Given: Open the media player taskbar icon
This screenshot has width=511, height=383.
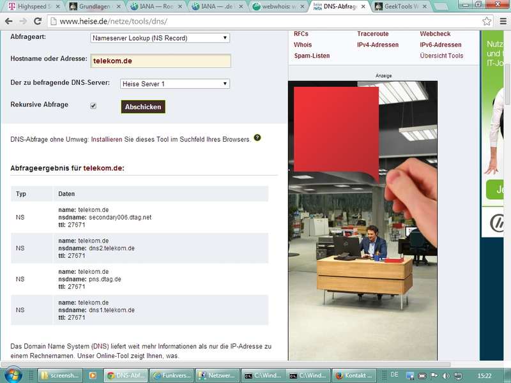Looking at the screenshot, I should pos(93,375).
